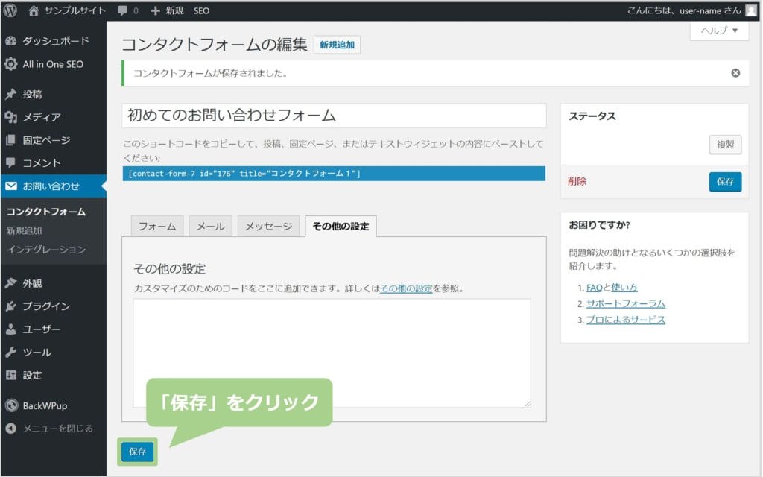763x477 pixels.
Task: Switch to the フォーム tab
Action: click(x=157, y=227)
